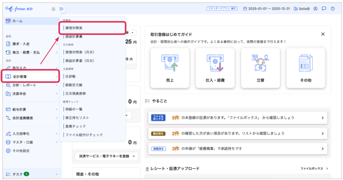Screen dimensions: 343x180
Task: Choose 総勘定元帳 from the submenu
Action: point(74,85)
